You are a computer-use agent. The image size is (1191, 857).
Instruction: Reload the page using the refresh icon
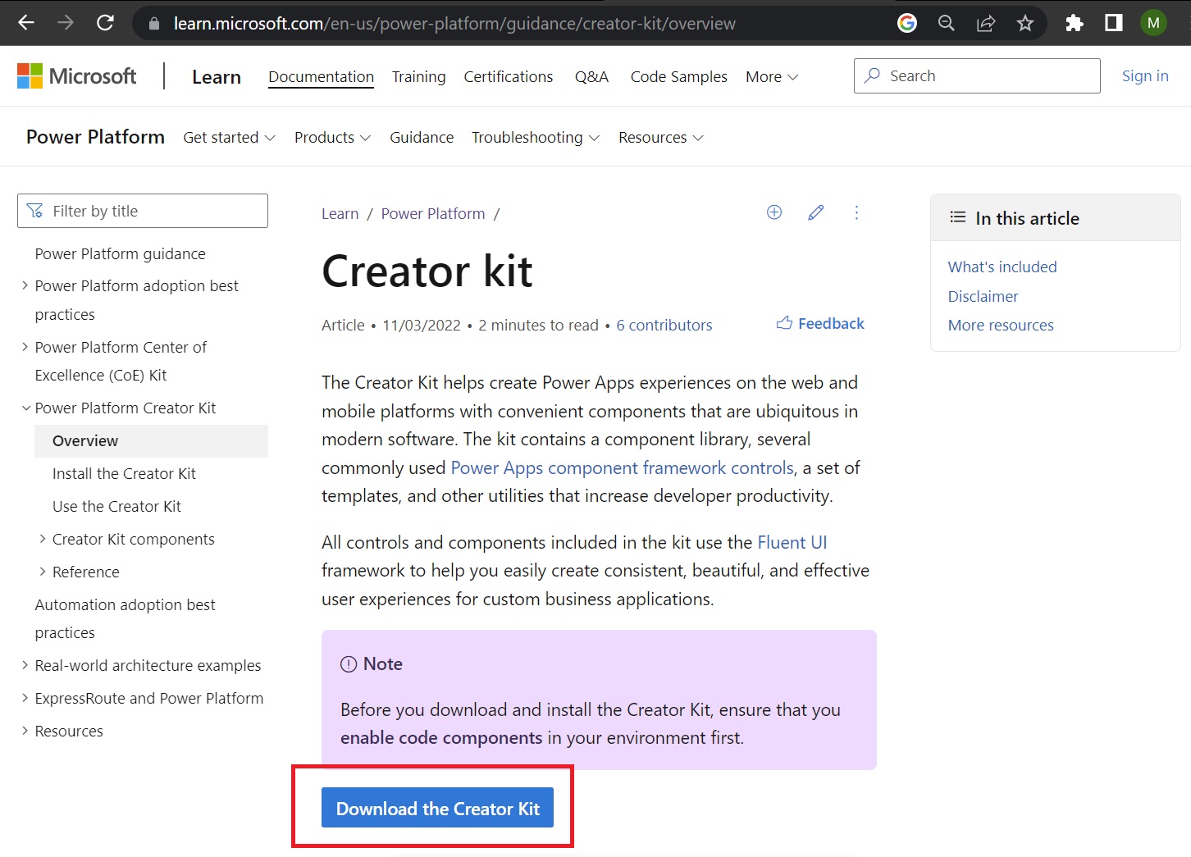pos(104,23)
